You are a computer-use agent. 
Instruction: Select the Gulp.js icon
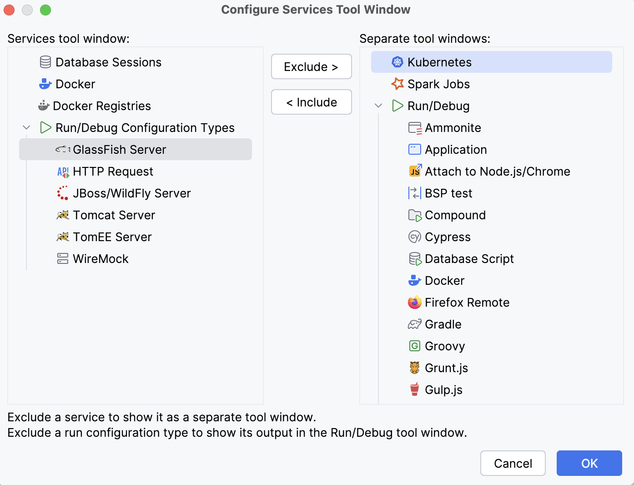point(415,389)
